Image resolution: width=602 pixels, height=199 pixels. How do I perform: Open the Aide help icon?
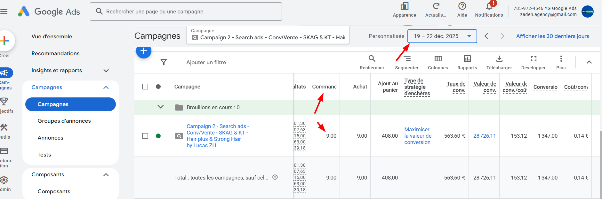[462, 7]
